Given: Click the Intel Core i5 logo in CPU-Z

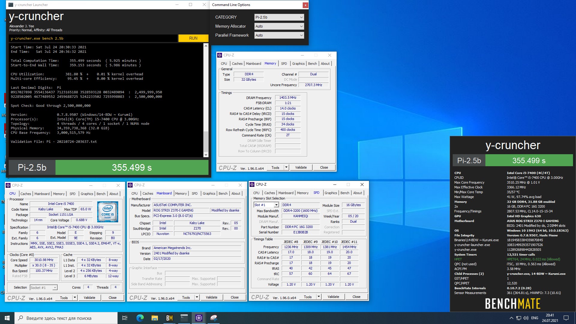Looking at the screenshot, I should tap(108, 211).
